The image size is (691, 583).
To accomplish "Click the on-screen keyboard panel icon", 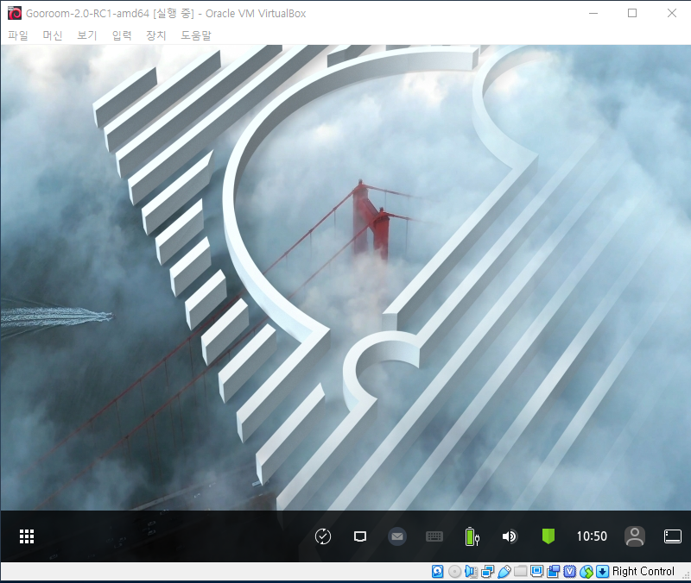I will pos(434,536).
